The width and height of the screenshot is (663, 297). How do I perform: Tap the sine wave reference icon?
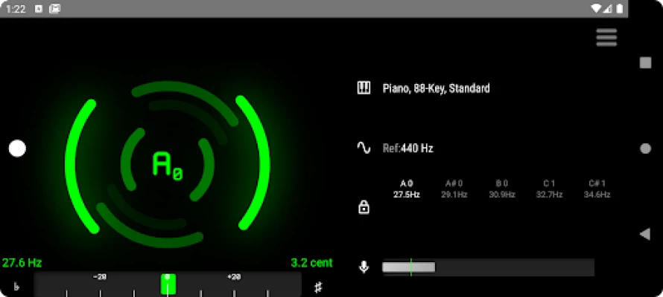(x=364, y=148)
